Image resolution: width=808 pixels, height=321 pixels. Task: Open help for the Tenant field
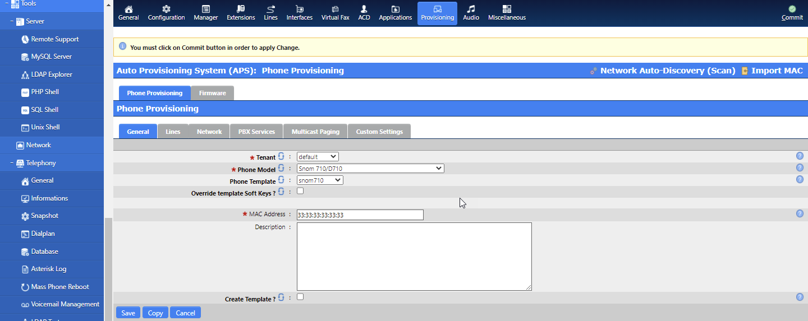(800, 156)
